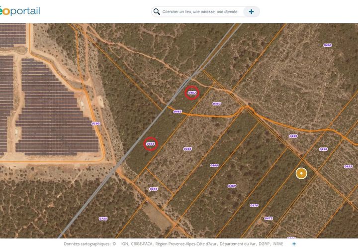Select parcel label 0471

268,218
